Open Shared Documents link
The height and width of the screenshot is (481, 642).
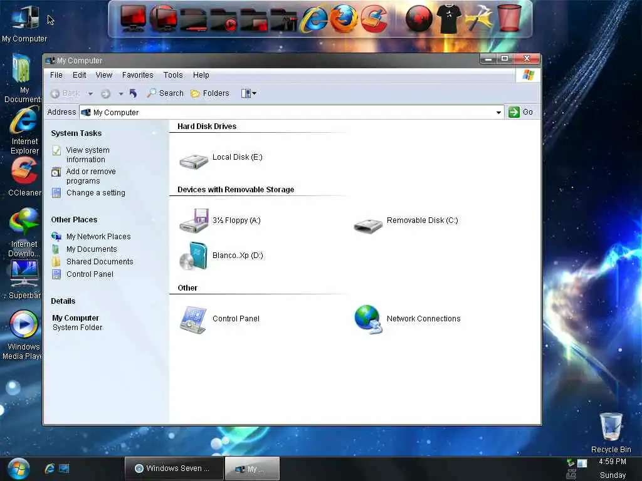tap(100, 262)
